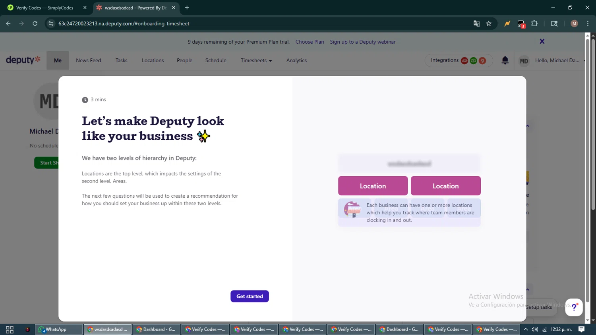Open the extension showing a red 3 badge
This screenshot has height=335, width=596.
pyautogui.click(x=521, y=24)
